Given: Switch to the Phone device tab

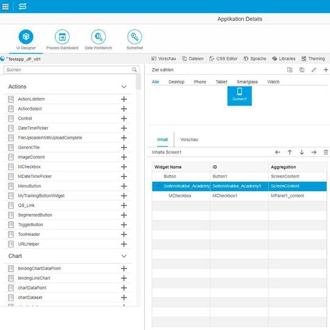Looking at the screenshot, I should click(x=200, y=82).
